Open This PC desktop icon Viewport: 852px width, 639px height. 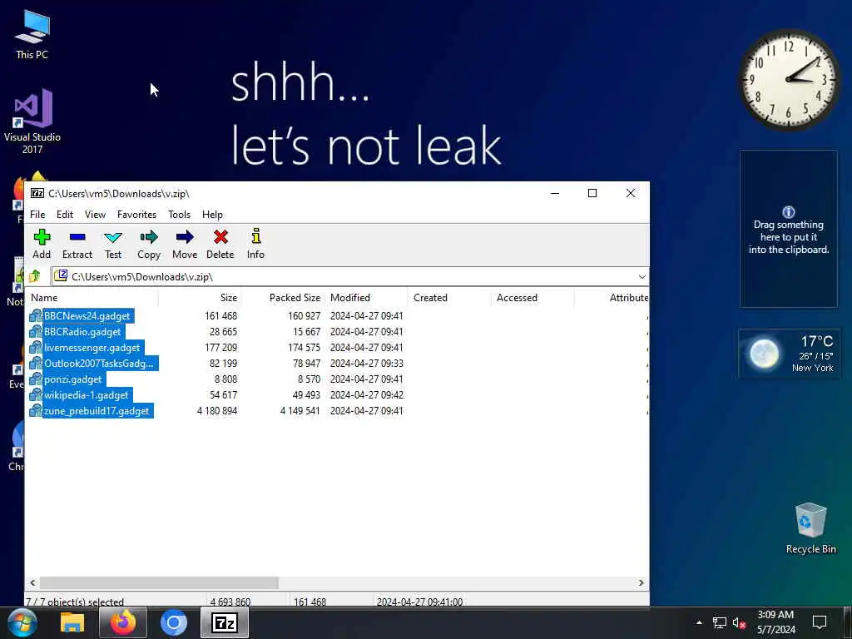[x=32, y=33]
